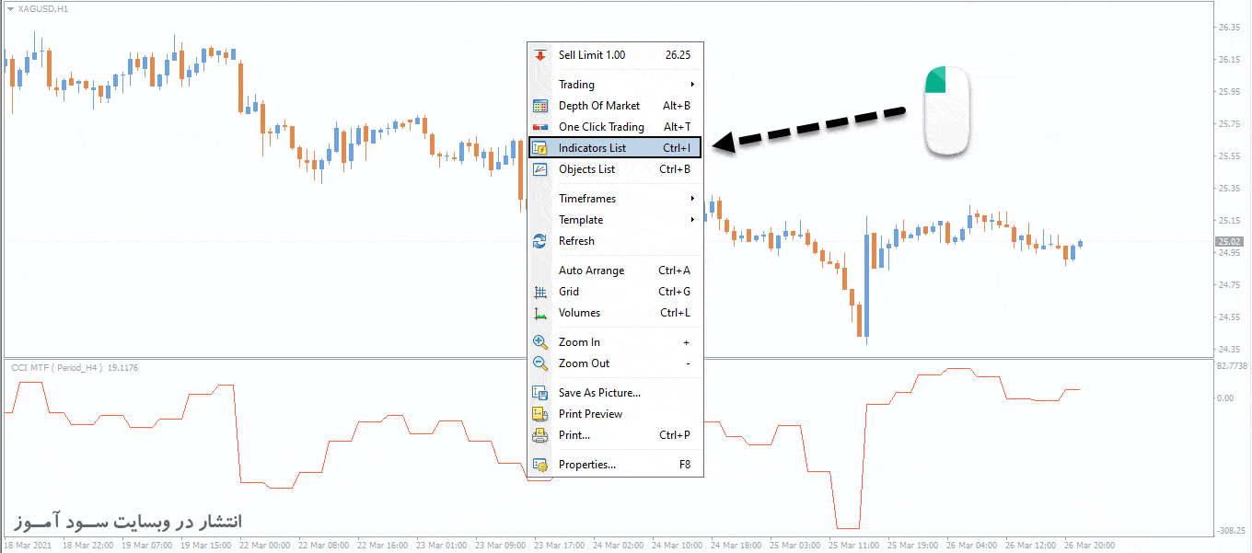Click the Zoom Out magnifier icon
Viewport: 1252px width, 553px height.
[x=540, y=363]
